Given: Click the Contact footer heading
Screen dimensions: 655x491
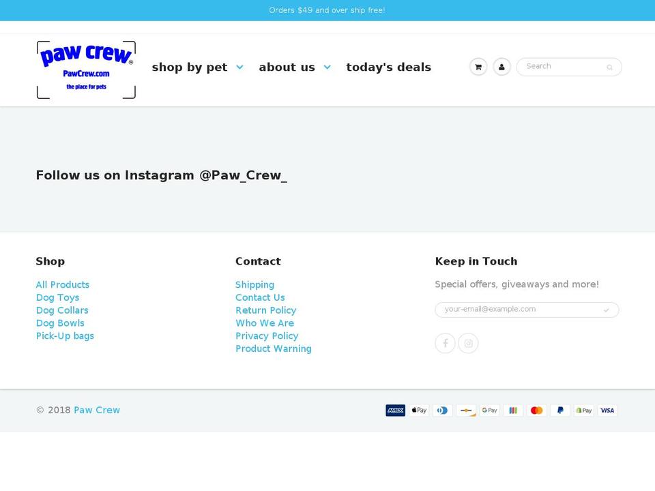Looking at the screenshot, I should tap(258, 261).
